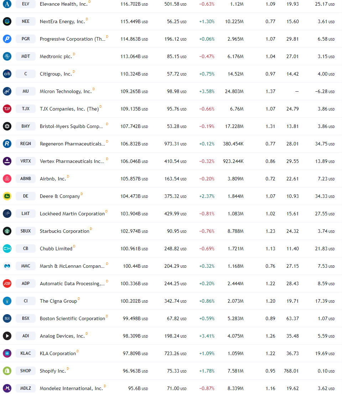Select the BMY ticker badge
The height and width of the screenshot is (394, 342).
click(x=26, y=126)
